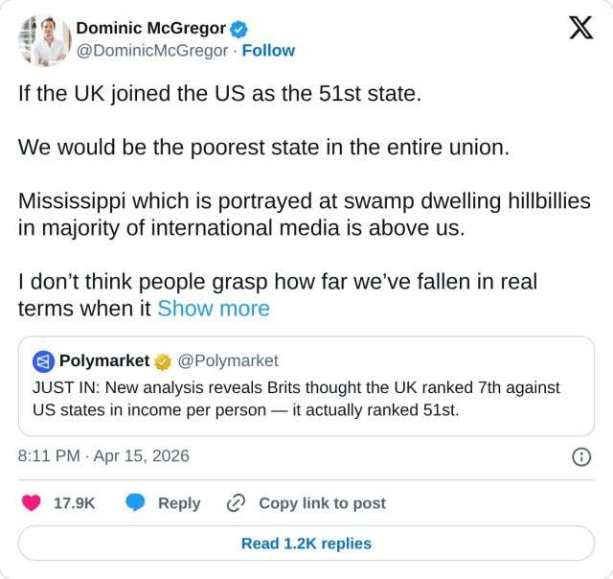This screenshot has height=579, width=613.
Task: Click the Dominic McGregor display name
Action: [150, 29]
